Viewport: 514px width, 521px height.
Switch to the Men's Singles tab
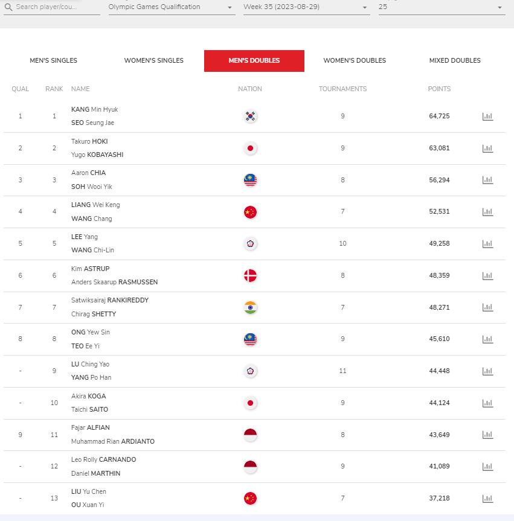(x=54, y=60)
